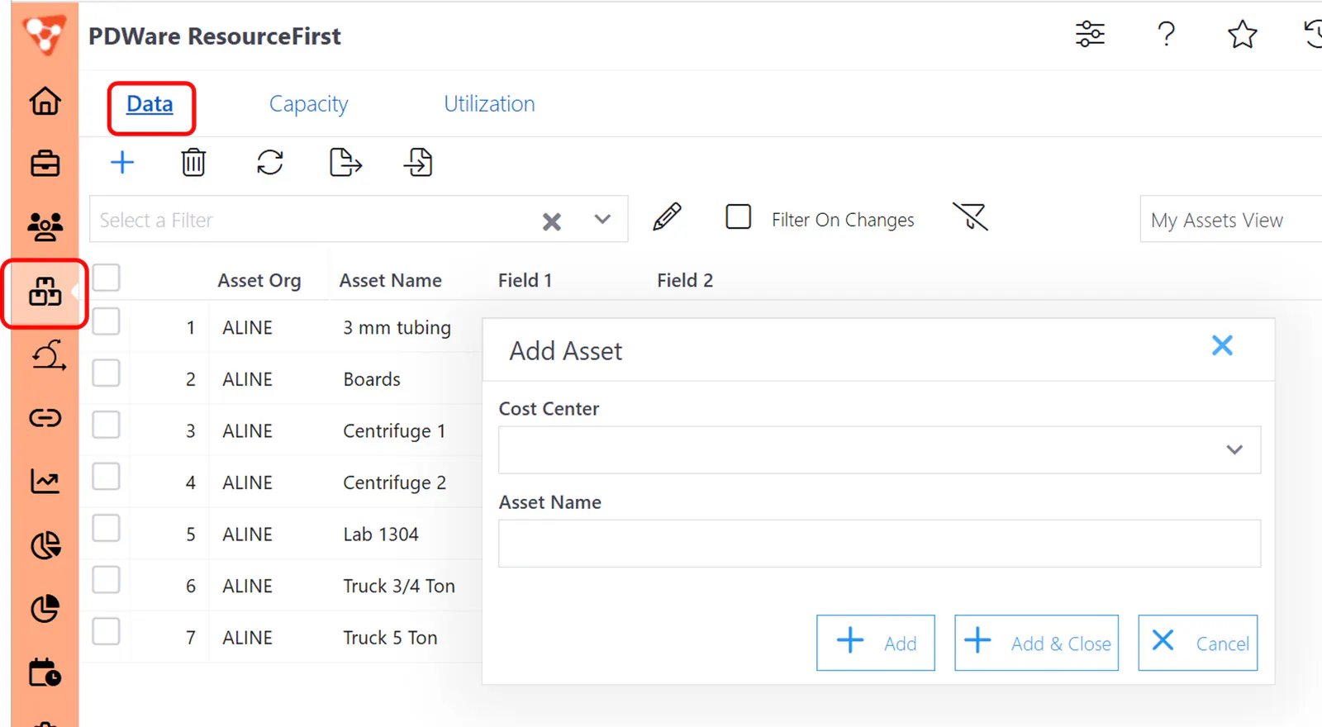Open the Assets sidebar icon
This screenshot has height=727, width=1322.
click(x=45, y=292)
